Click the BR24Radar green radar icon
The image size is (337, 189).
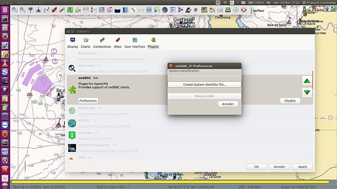coord(72,111)
